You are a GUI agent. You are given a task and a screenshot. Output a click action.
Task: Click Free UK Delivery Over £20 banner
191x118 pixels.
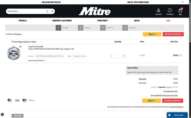pyautogui.click(x=51, y=2)
